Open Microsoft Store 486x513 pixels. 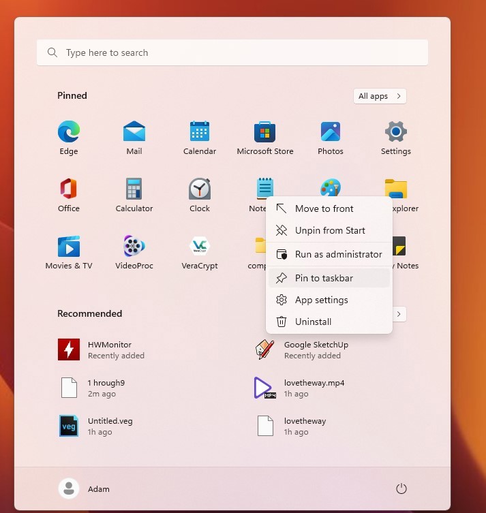click(264, 131)
